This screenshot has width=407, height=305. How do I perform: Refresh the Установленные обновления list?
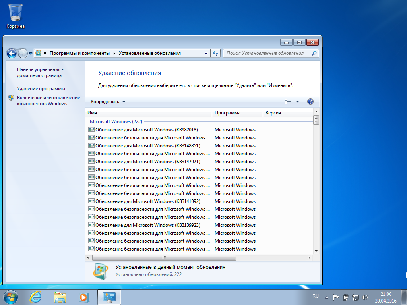pyautogui.click(x=215, y=54)
